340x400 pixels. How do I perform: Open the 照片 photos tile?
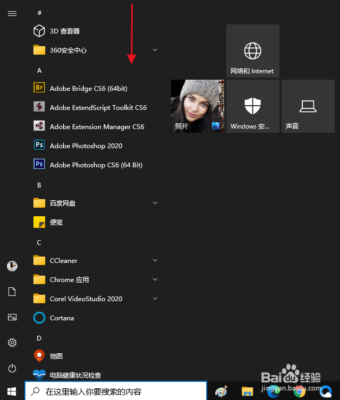[x=198, y=106]
